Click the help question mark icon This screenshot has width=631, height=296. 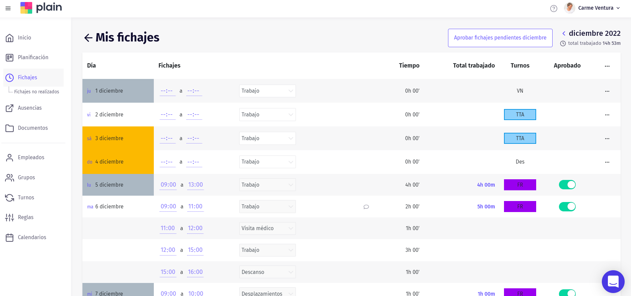click(554, 8)
